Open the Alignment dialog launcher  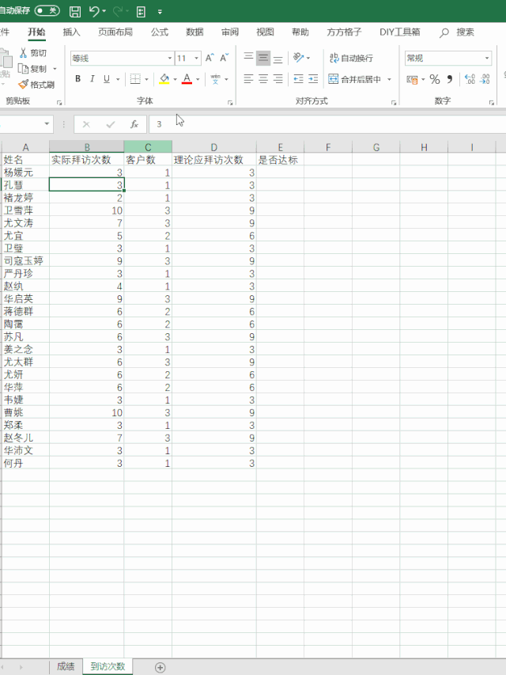point(394,102)
